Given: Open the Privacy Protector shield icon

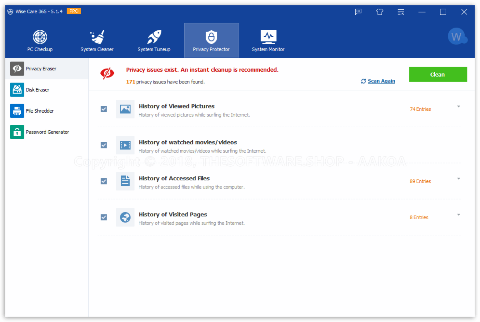Looking at the screenshot, I should pos(211,37).
